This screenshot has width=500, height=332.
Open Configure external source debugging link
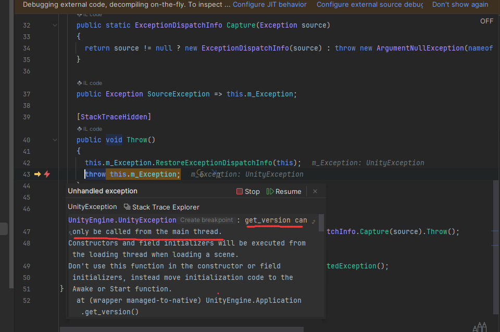(370, 5)
